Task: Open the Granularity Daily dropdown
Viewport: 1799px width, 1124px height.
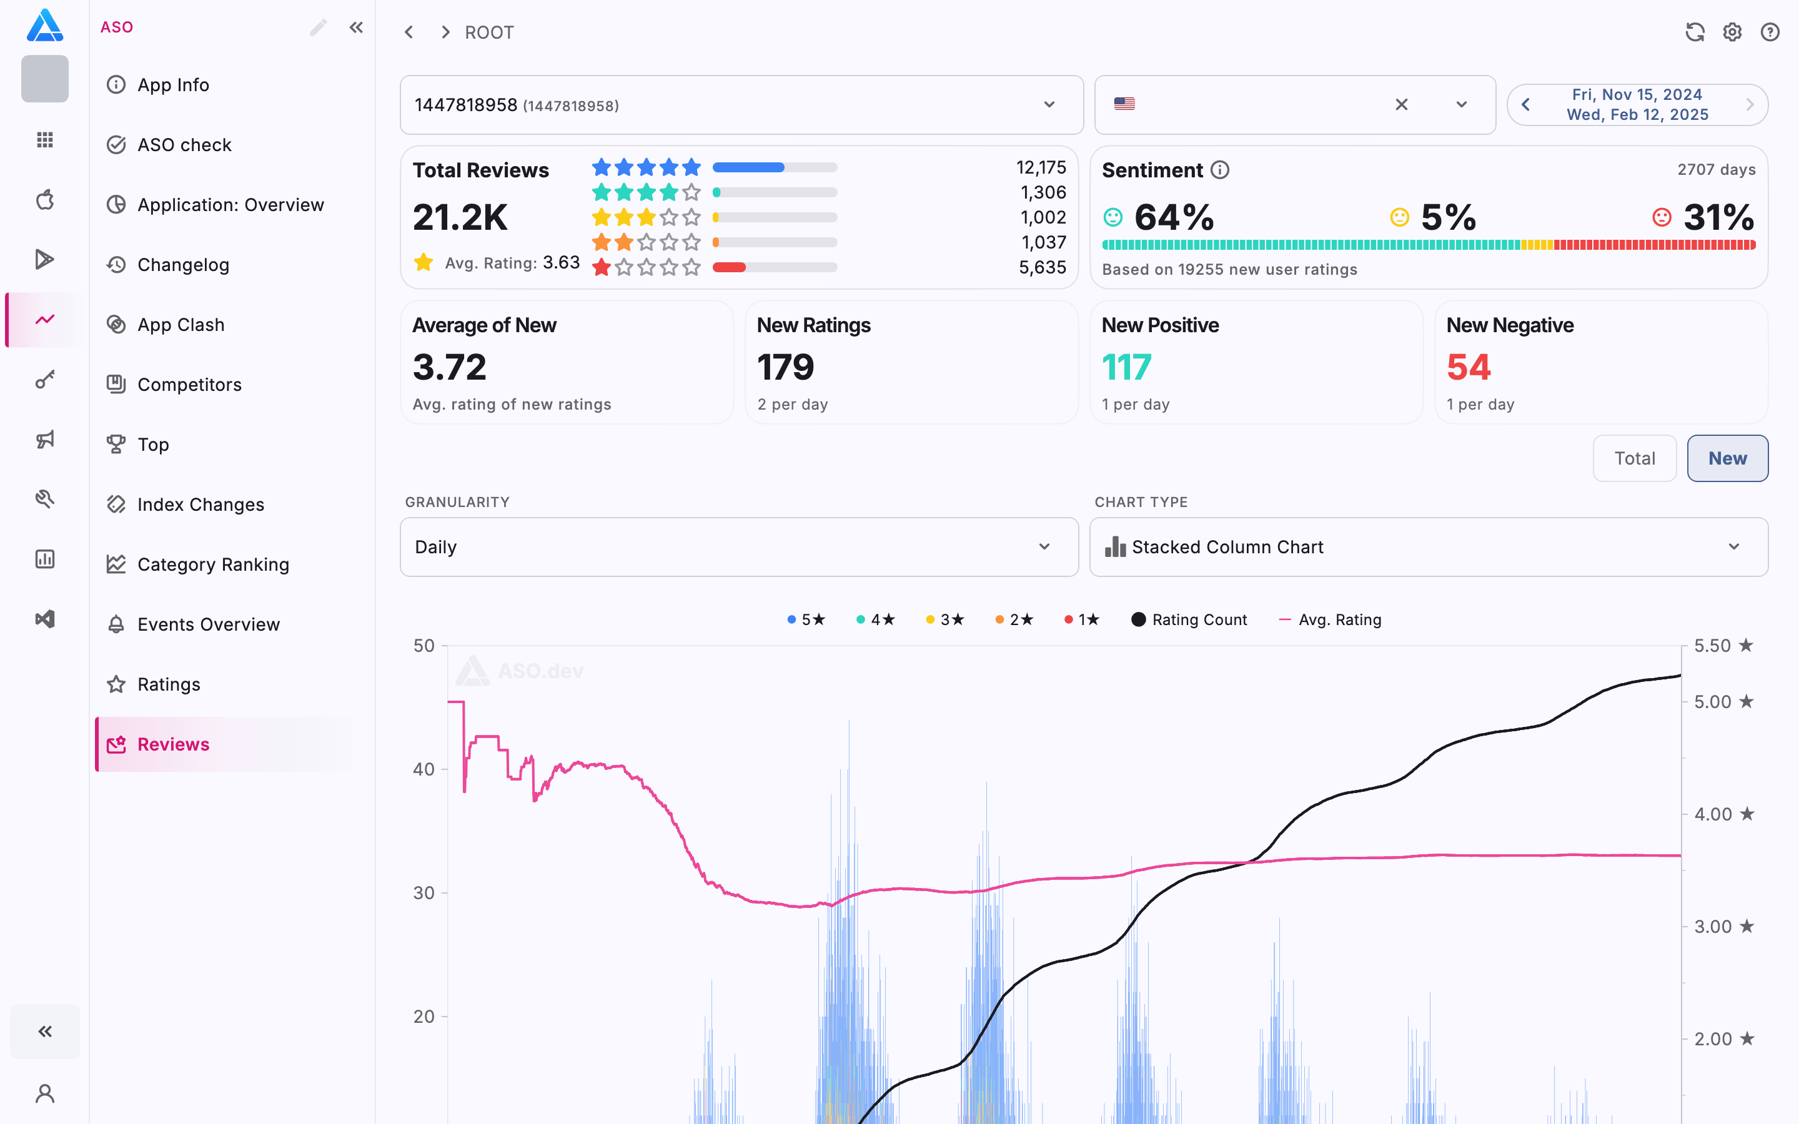Action: pos(739,547)
